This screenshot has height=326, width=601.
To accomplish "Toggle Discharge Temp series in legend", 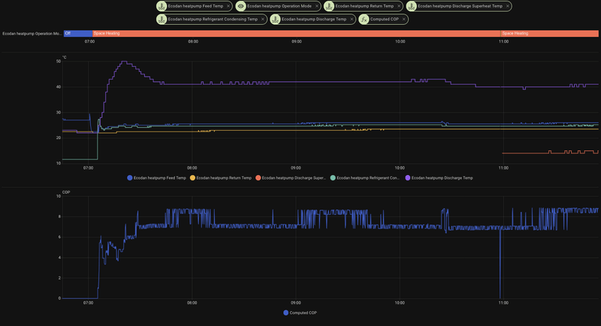I will pyautogui.click(x=439, y=178).
